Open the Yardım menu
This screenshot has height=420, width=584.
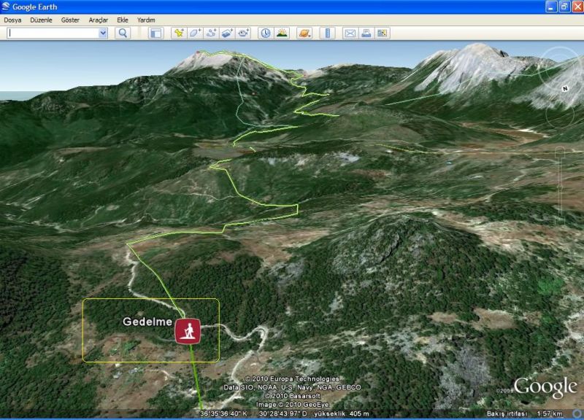click(x=146, y=20)
